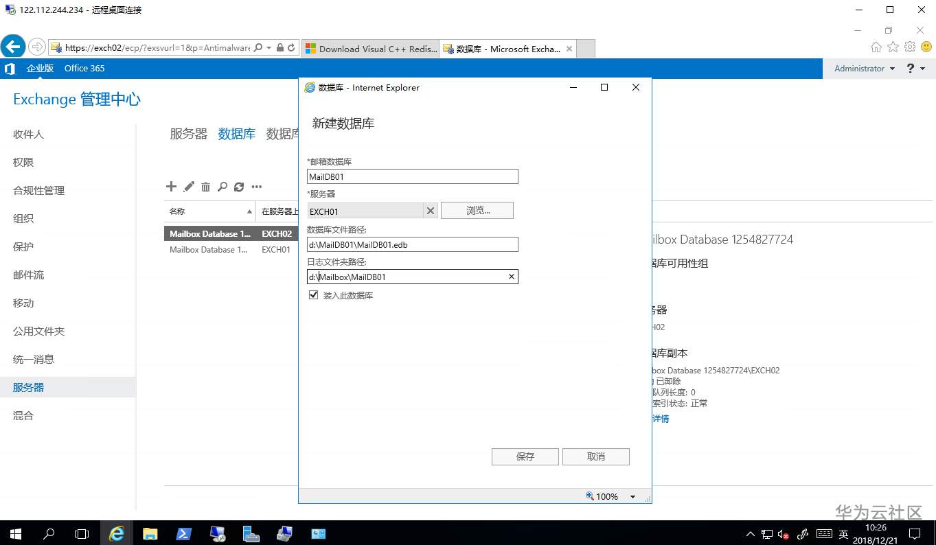Viewport: 936px width, 545px height.
Task: Browse servers using the 浏览 button
Action: [x=477, y=210]
